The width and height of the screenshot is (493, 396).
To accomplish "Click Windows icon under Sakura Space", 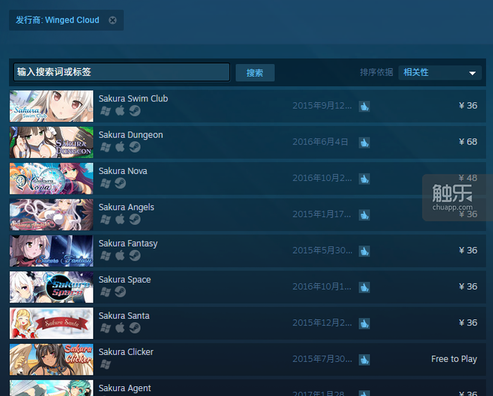I will point(106,292).
